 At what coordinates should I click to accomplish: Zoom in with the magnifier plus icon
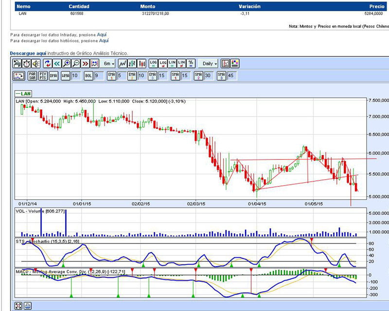tap(67, 64)
